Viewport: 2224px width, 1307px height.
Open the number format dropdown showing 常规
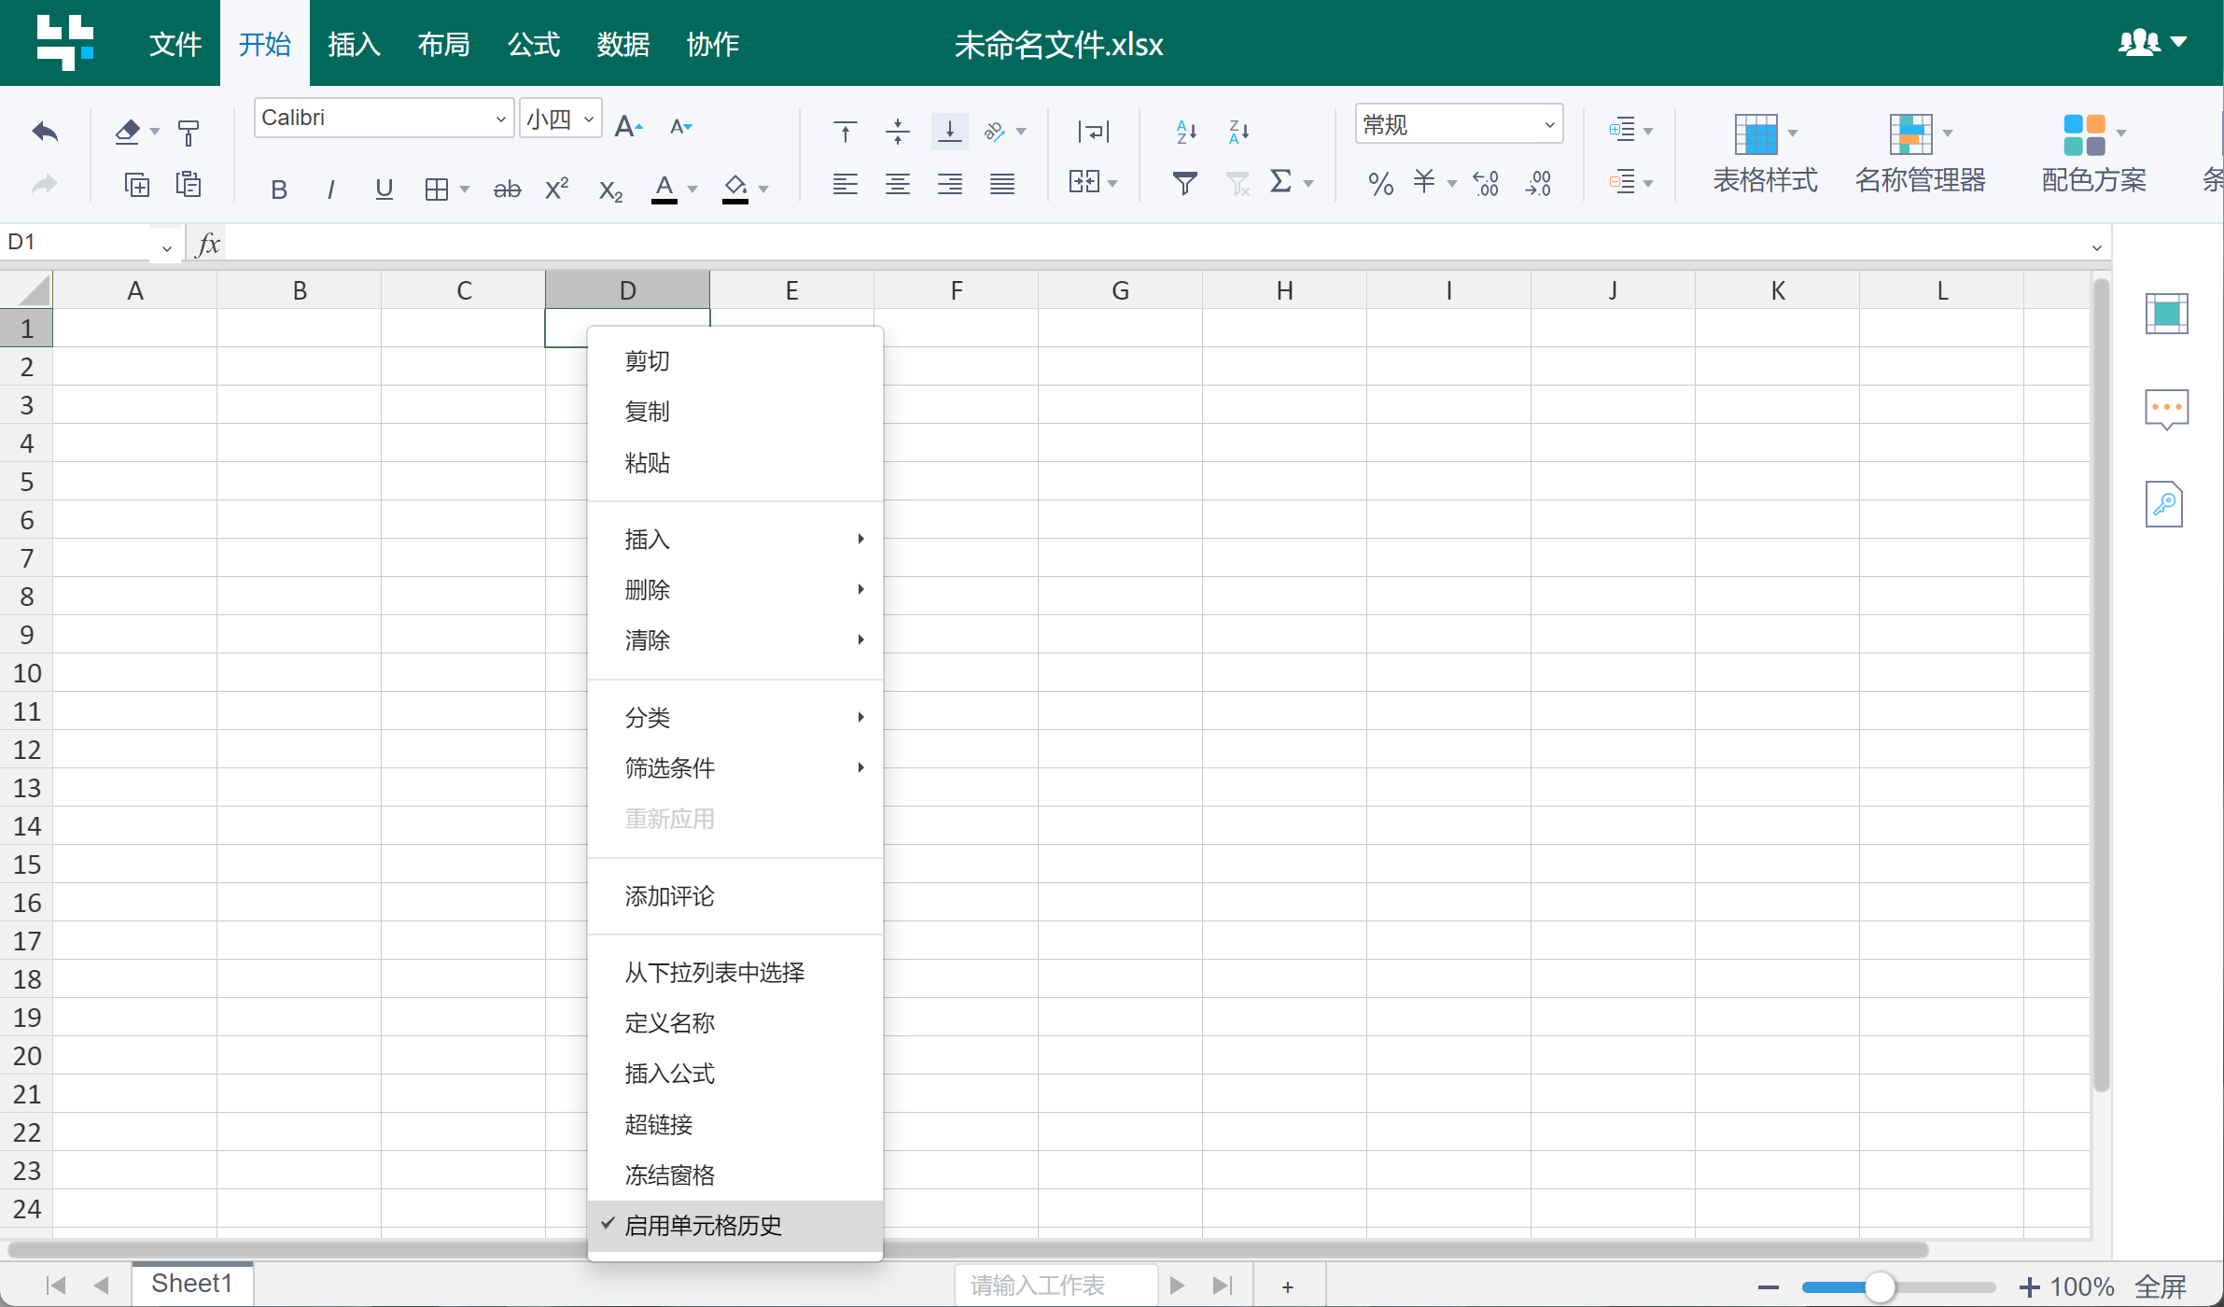point(1459,124)
